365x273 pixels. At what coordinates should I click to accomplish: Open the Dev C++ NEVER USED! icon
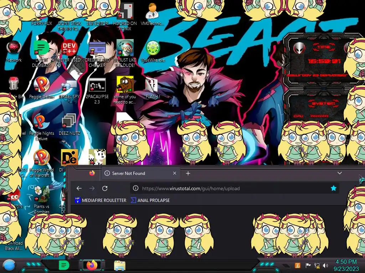pyautogui.click(x=69, y=48)
